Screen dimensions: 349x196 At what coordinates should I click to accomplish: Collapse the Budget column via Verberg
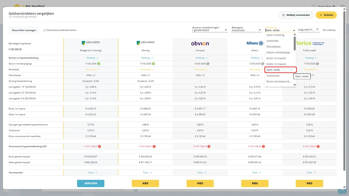pos(92,58)
